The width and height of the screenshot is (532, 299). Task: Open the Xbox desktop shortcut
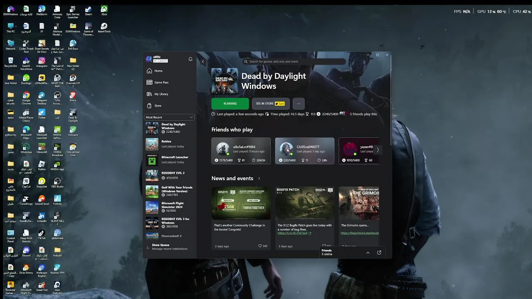[x=104, y=11]
